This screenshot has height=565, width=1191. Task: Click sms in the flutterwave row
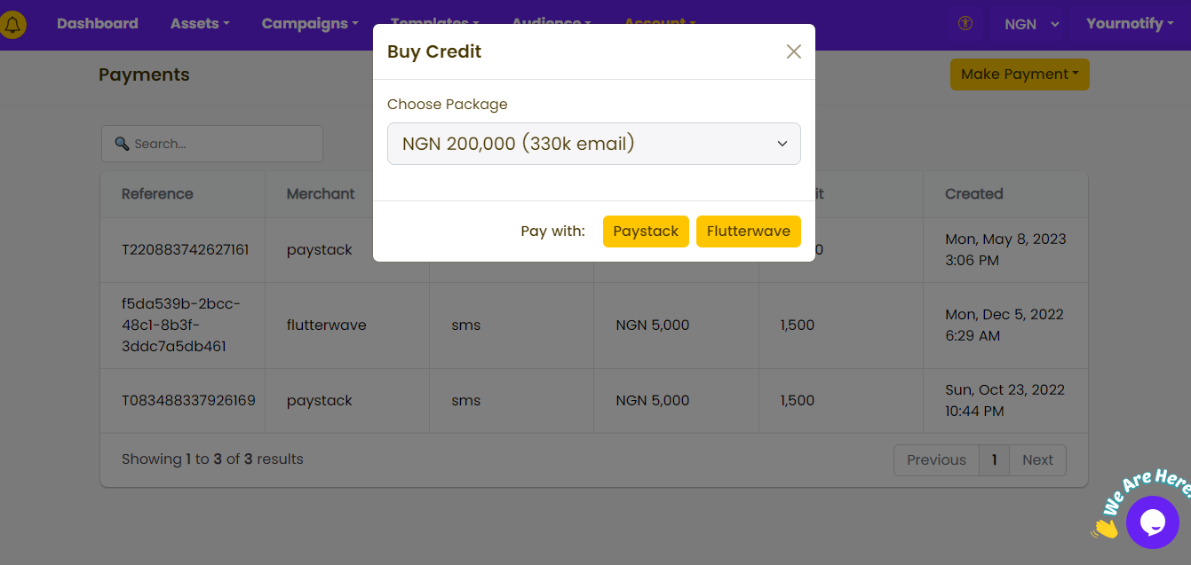point(466,326)
